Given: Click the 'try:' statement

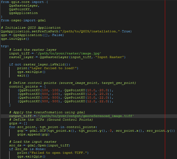Looking at the screenshot, I should (5, 46).
